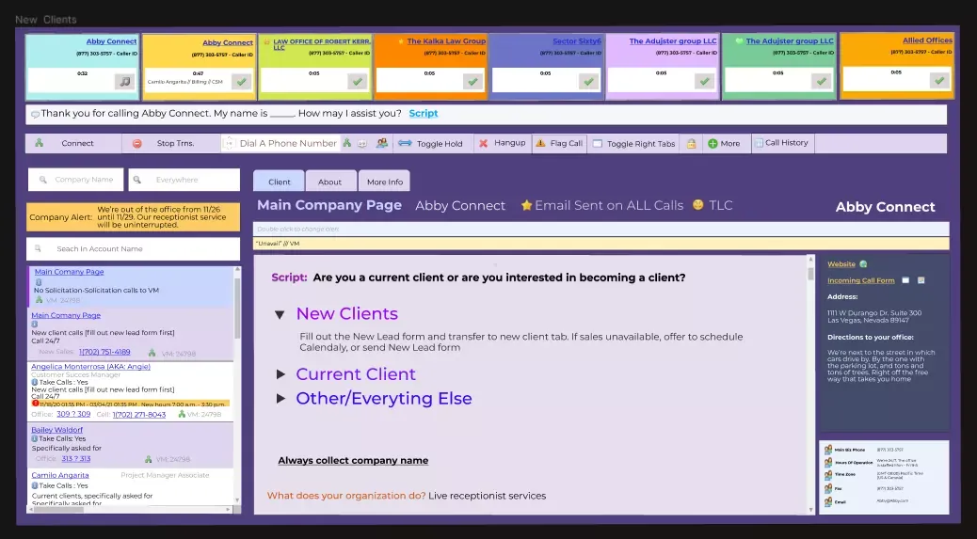Collapse the New Clients section
Image resolution: width=977 pixels, height=539 pixels.
pos(280,315)
